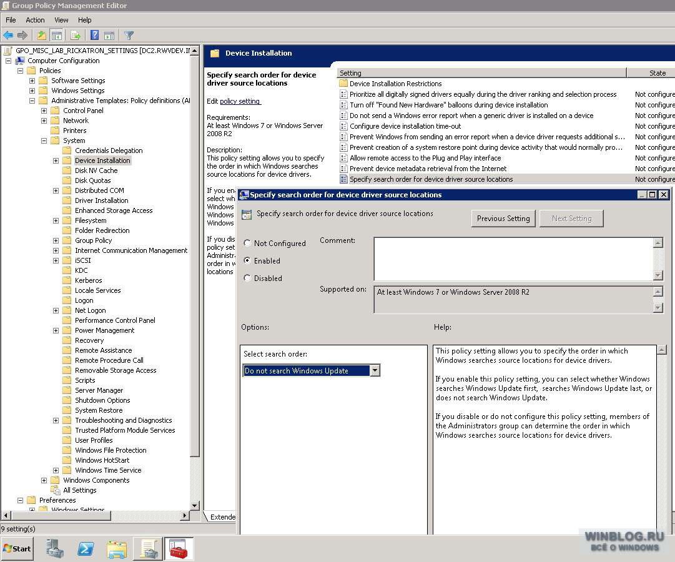675x562 pixels.
Task: Expand the Software Settings node
Action: [x=32, y=81]
